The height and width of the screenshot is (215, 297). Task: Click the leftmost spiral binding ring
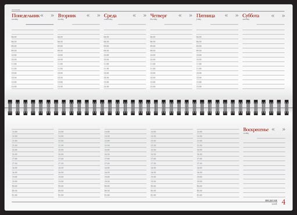pyautogui.click(x=10, y=107)
